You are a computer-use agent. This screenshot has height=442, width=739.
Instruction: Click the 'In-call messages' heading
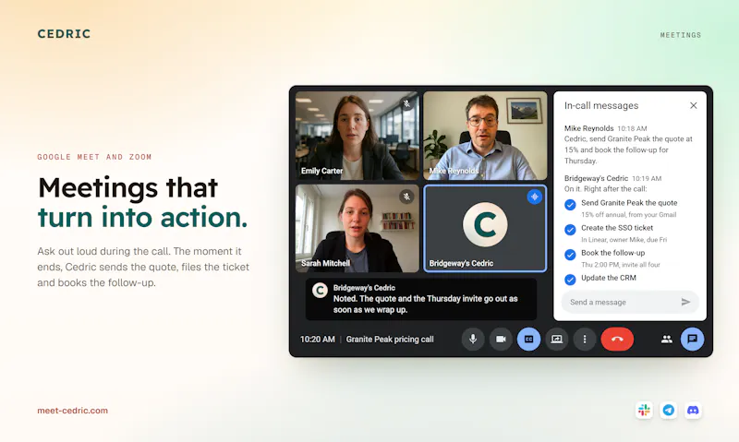[601, 105]
